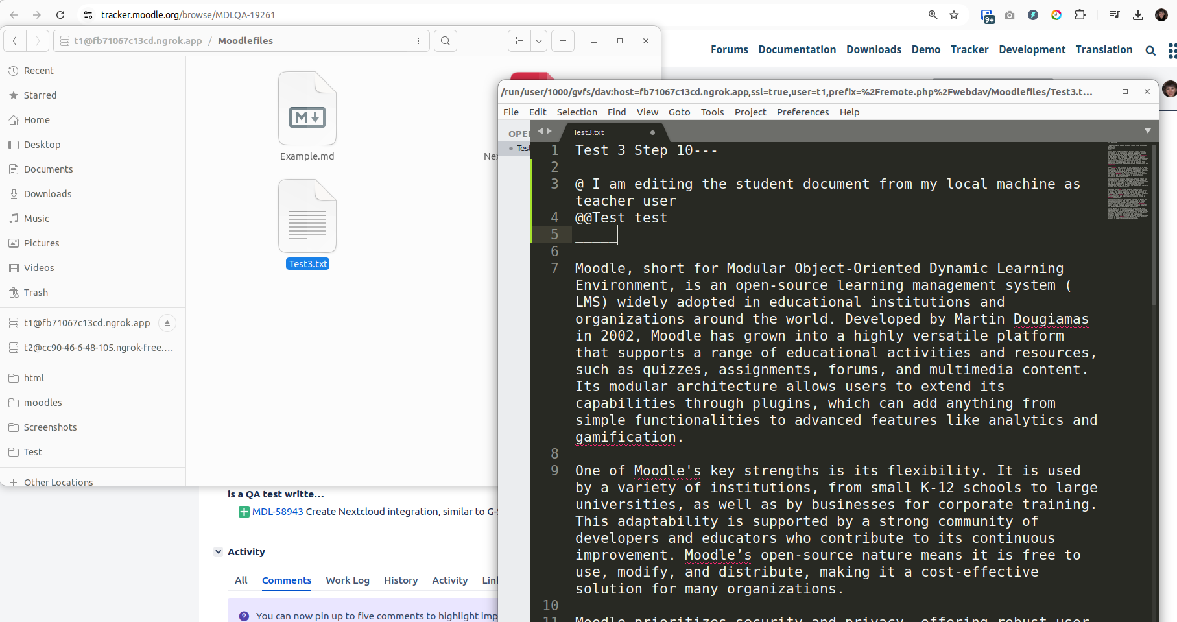Click the camera screenshot extension icon
This screenshot has width=1177, height=622.
1010,15
